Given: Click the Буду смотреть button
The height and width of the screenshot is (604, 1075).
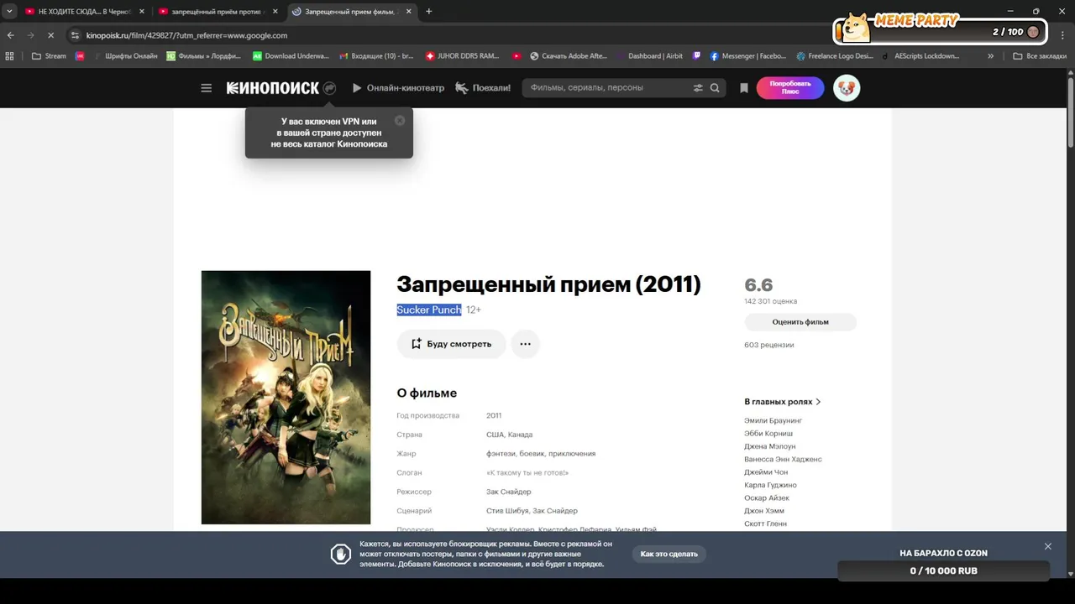Looking at the screenshot, I should click(x=452, y=344).
